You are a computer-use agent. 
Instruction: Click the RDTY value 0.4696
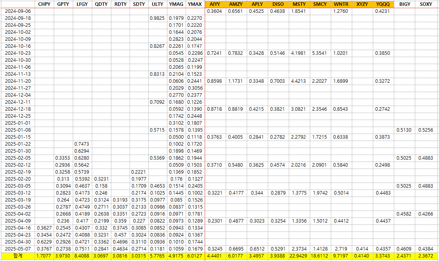click(x=120, y=242)
